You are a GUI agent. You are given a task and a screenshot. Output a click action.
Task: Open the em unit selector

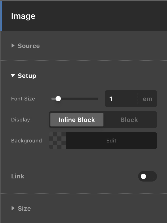pyautogui.click(x=148, y=99)
